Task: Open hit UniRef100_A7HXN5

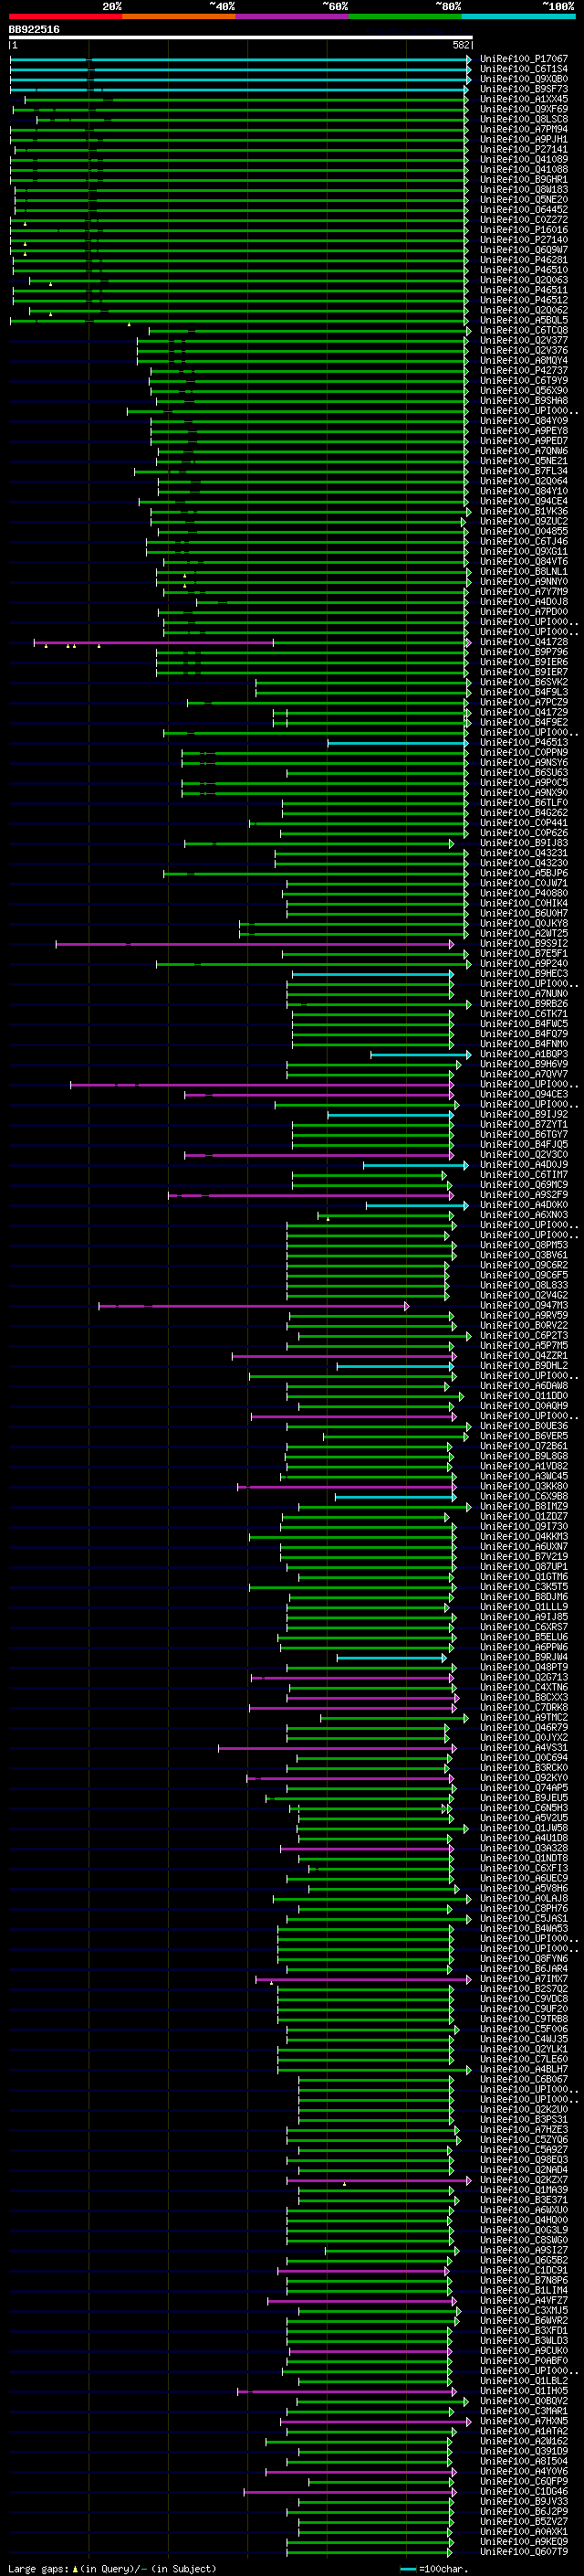Action: coord(523,2420)
